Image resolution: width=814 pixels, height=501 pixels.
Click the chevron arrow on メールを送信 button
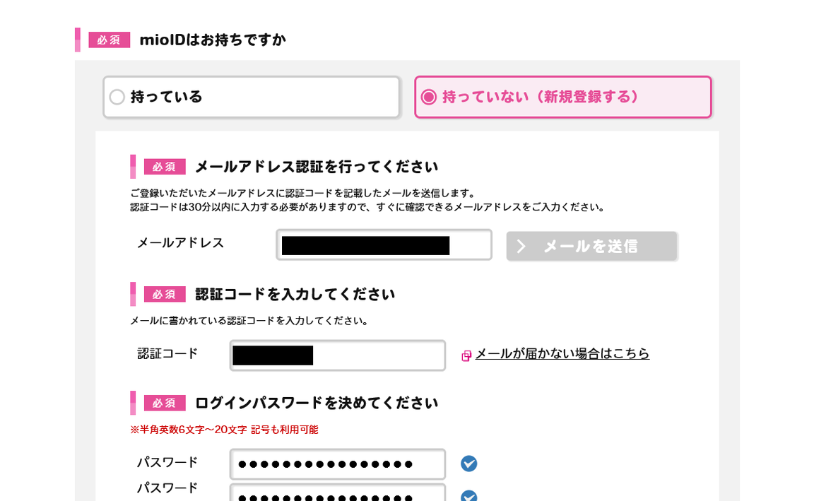(521, 246)
